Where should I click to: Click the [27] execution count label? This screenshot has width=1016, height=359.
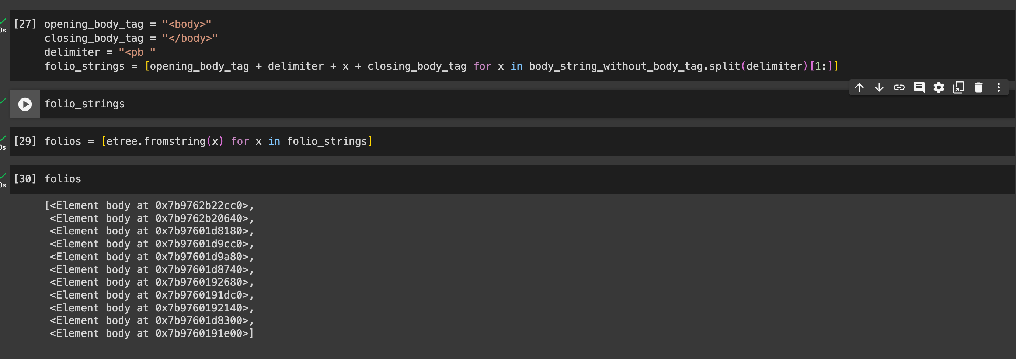25,24
